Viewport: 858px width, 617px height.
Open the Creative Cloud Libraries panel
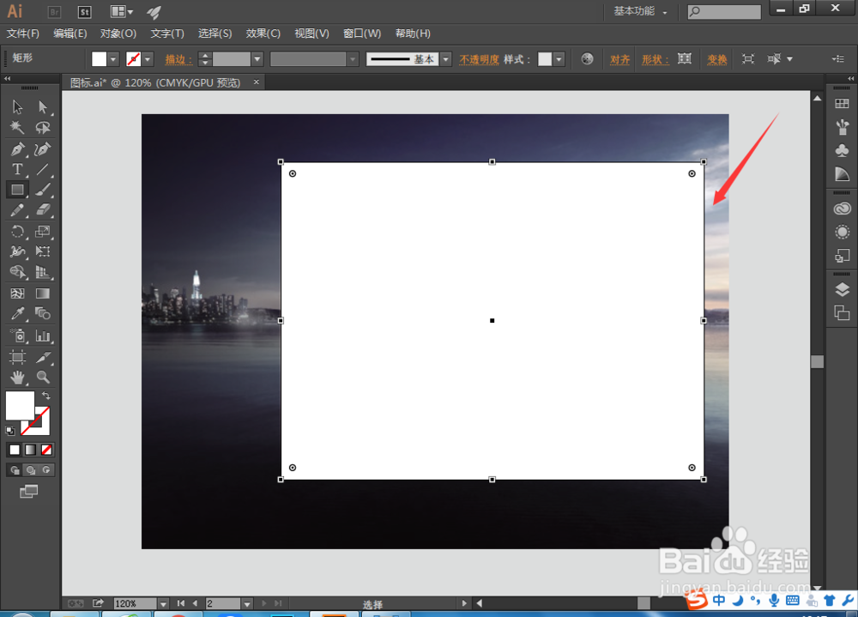pyautogui.click(x=842, y=209)
